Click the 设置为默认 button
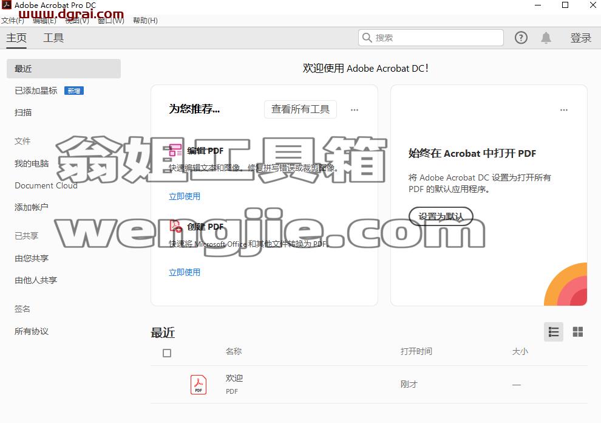 pos(441,216)
